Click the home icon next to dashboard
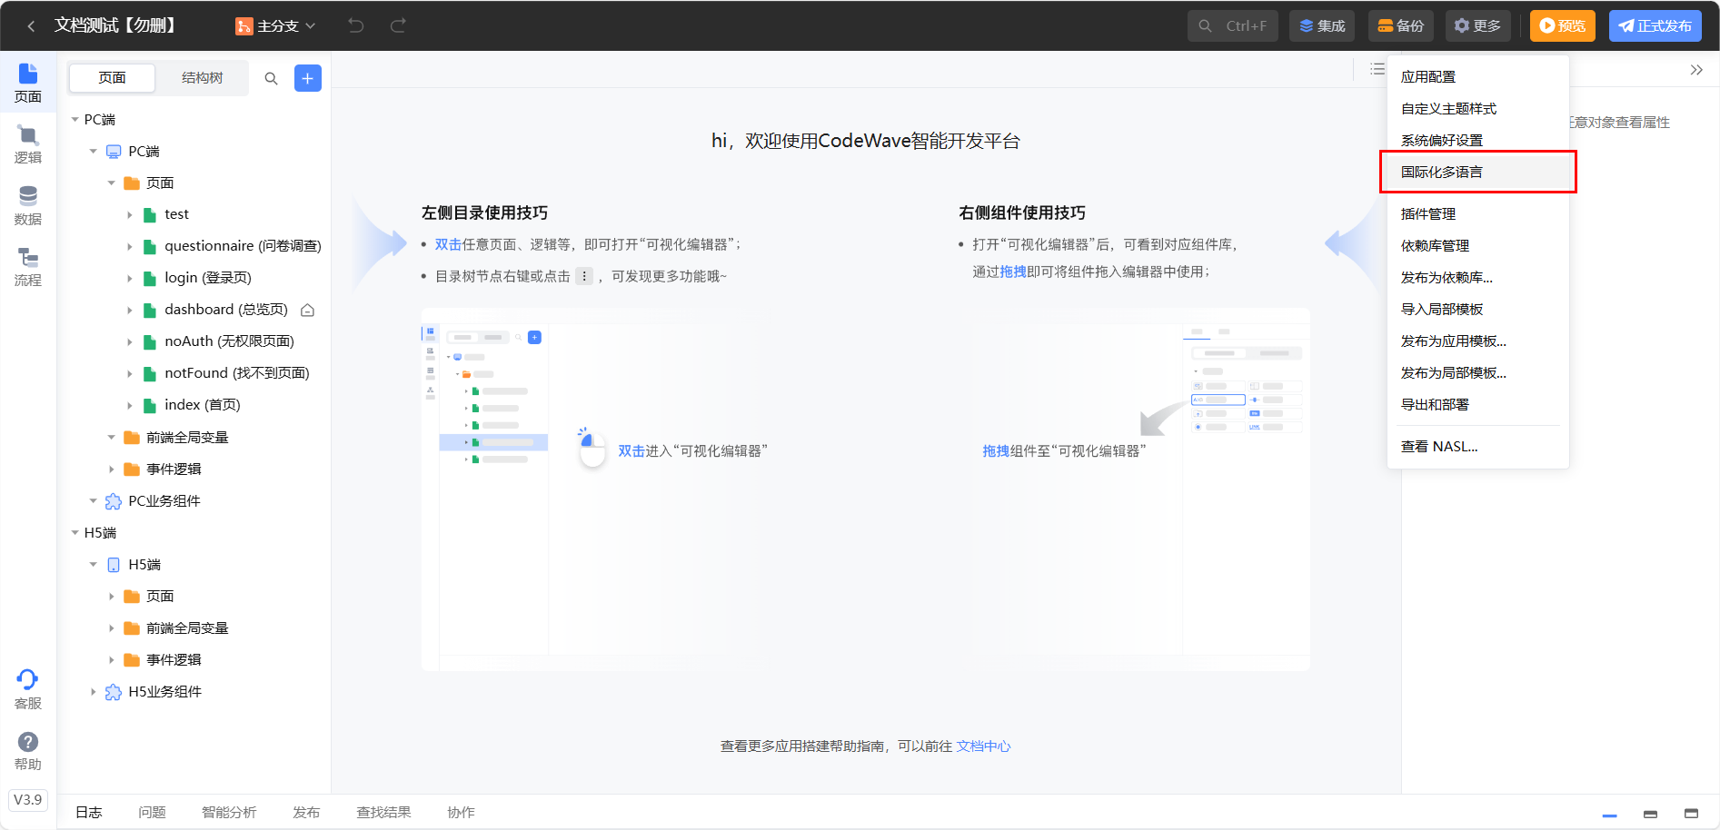Viewport: 1720px width, 830px height. (307, 311)
